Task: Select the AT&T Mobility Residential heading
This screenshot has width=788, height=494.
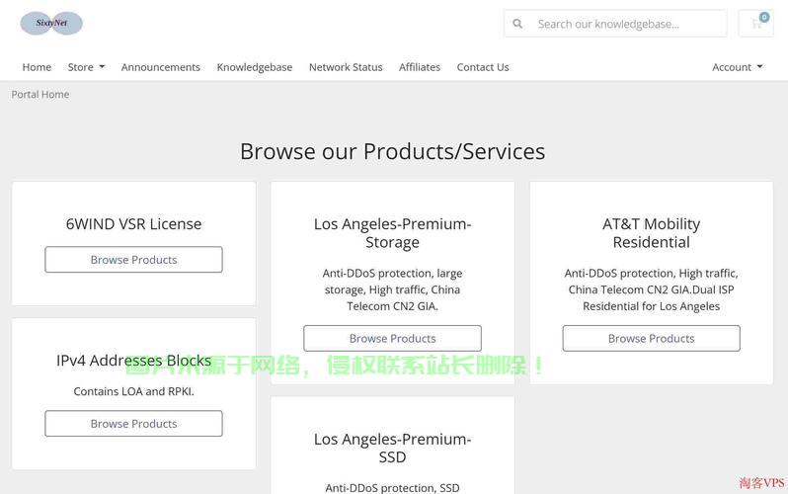Action: (652, 233)
